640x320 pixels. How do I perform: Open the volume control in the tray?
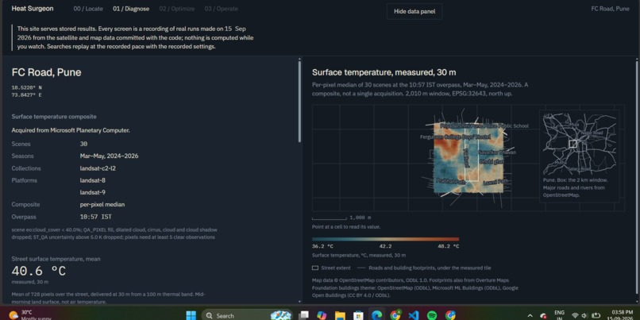point(584,315)
